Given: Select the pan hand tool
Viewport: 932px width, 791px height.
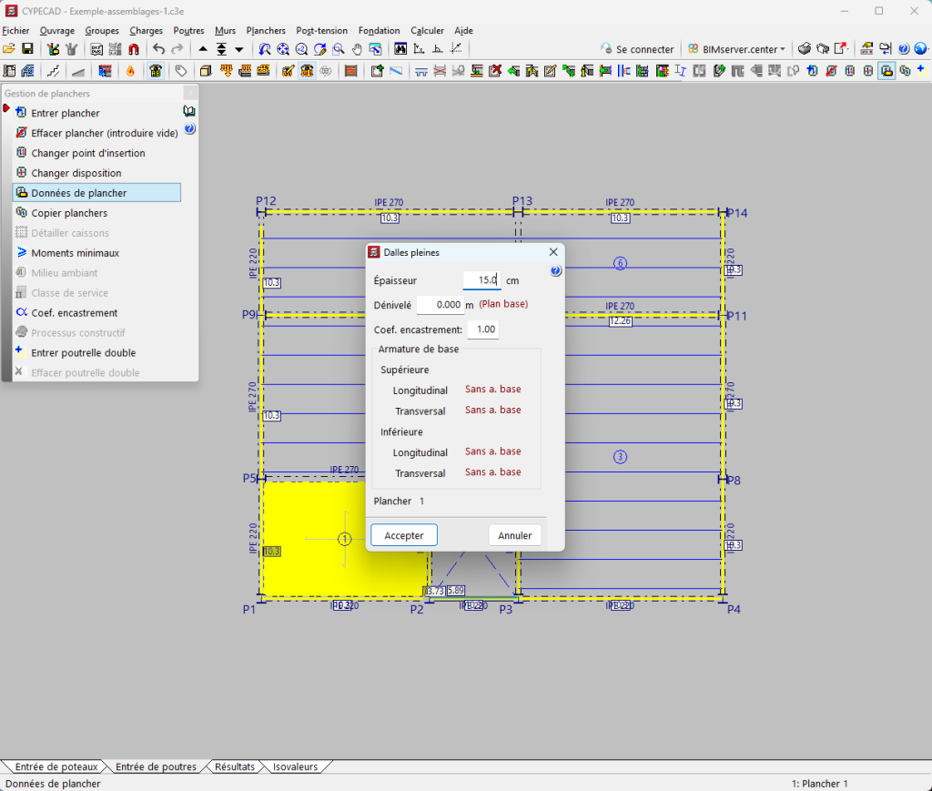Looking at the screenshot, I should [357, 49].
